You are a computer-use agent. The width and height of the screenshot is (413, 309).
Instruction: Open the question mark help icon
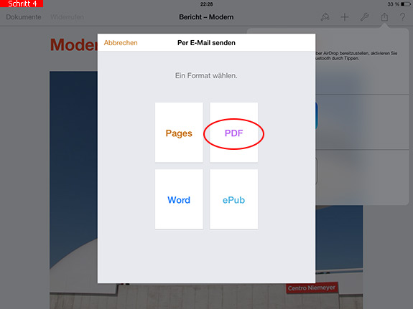402,17
